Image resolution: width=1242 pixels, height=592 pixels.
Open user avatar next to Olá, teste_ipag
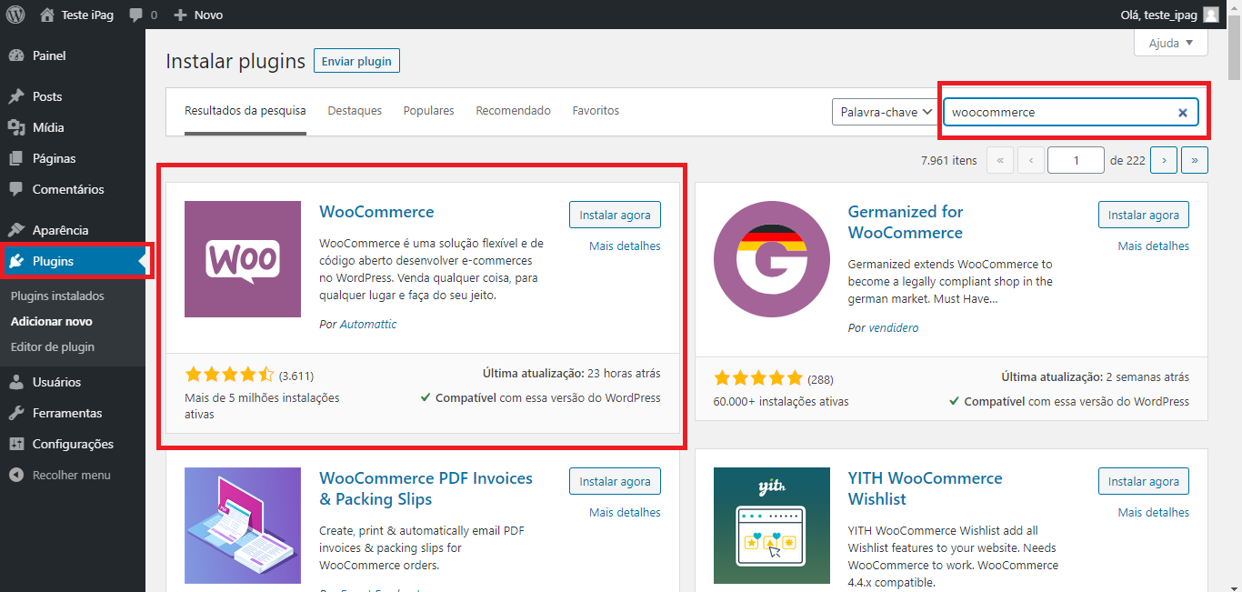1210,15
